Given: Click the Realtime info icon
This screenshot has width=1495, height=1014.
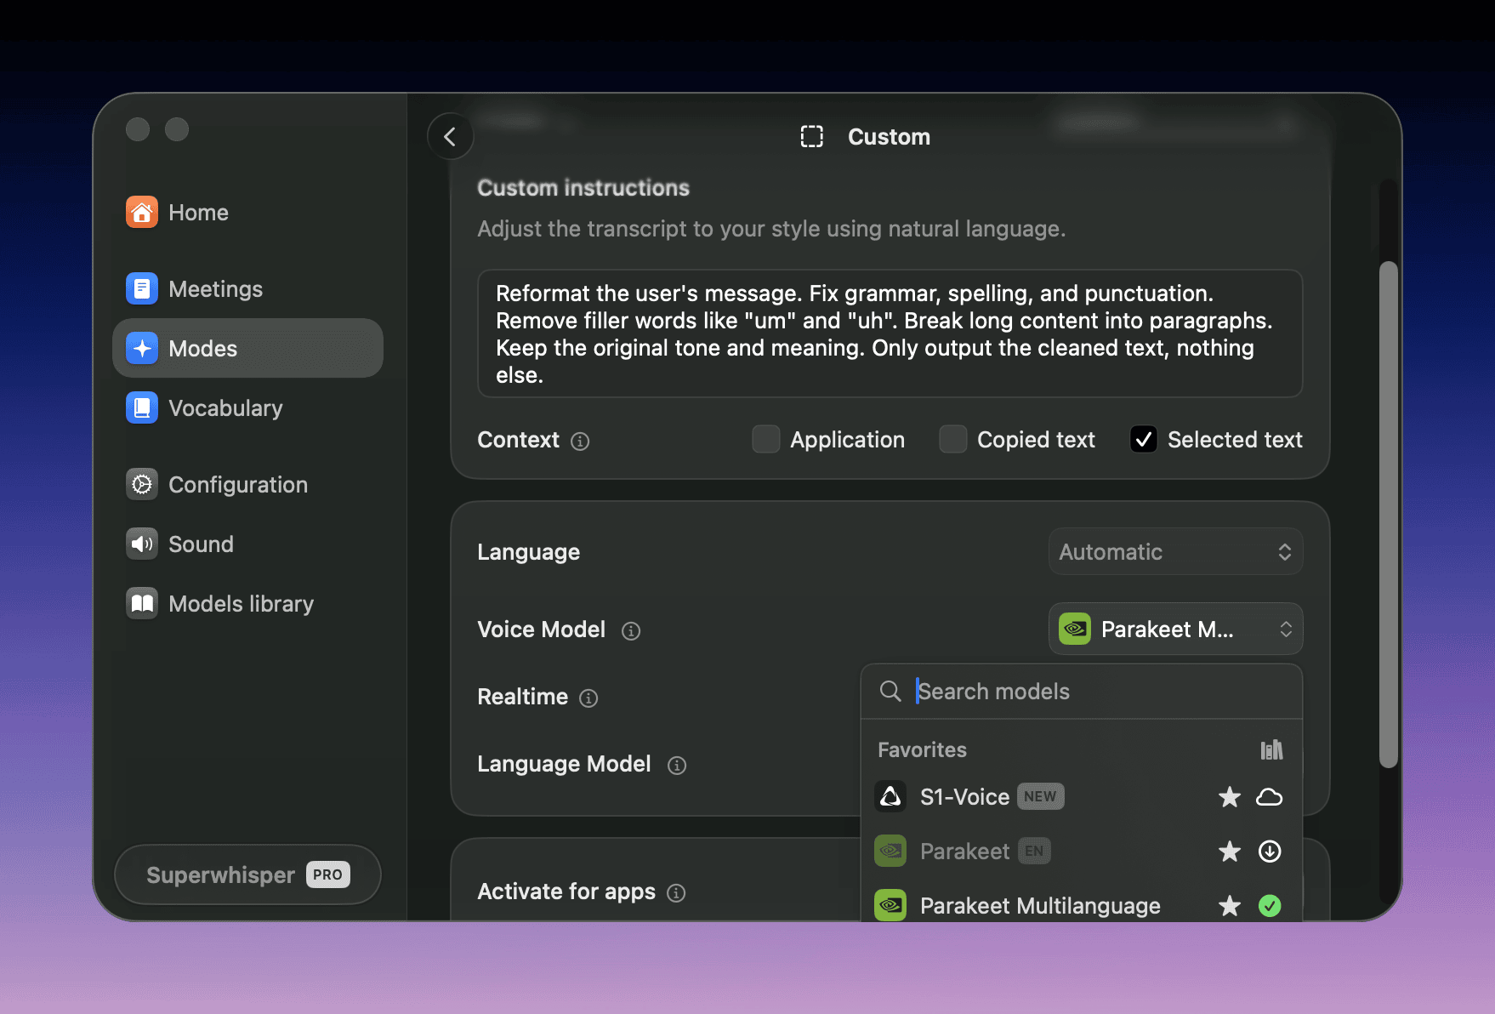Looking at the screenshot, I should point(588,698).
